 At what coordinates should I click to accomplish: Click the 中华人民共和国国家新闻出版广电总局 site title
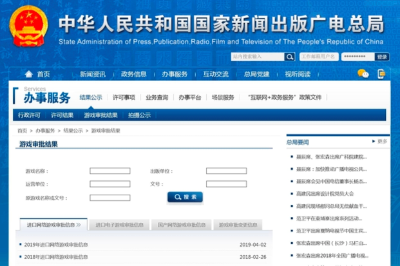222,24
